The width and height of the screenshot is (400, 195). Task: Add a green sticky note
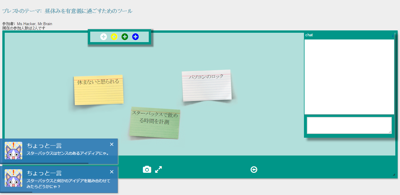click(x=125, y=37)
